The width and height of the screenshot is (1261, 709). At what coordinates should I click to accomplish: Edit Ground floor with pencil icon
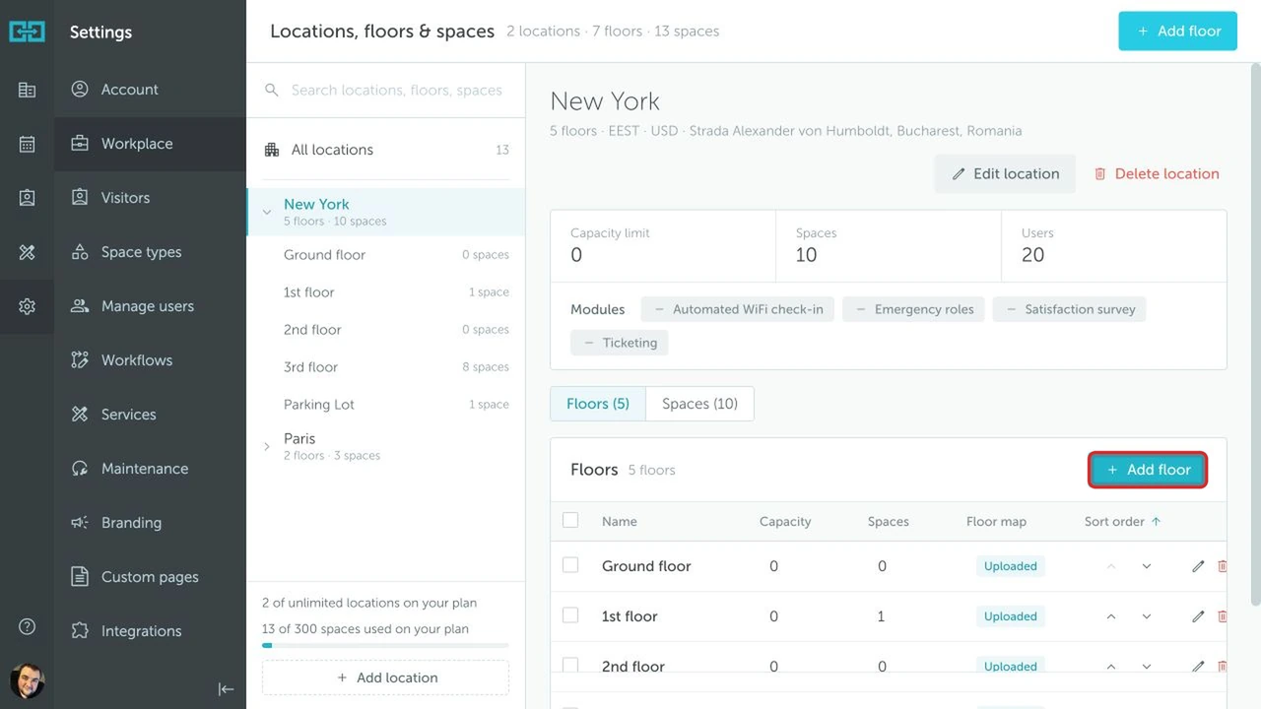coord(1198,566)
